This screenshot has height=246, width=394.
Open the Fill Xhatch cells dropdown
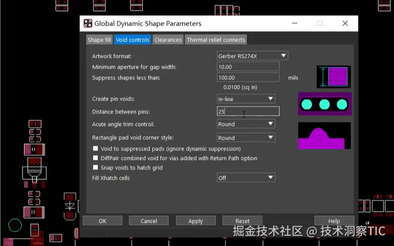(246, 178)
